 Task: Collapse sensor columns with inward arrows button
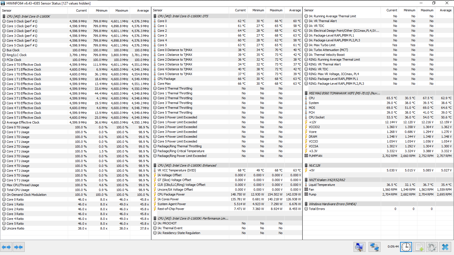[x=18, y=247]
